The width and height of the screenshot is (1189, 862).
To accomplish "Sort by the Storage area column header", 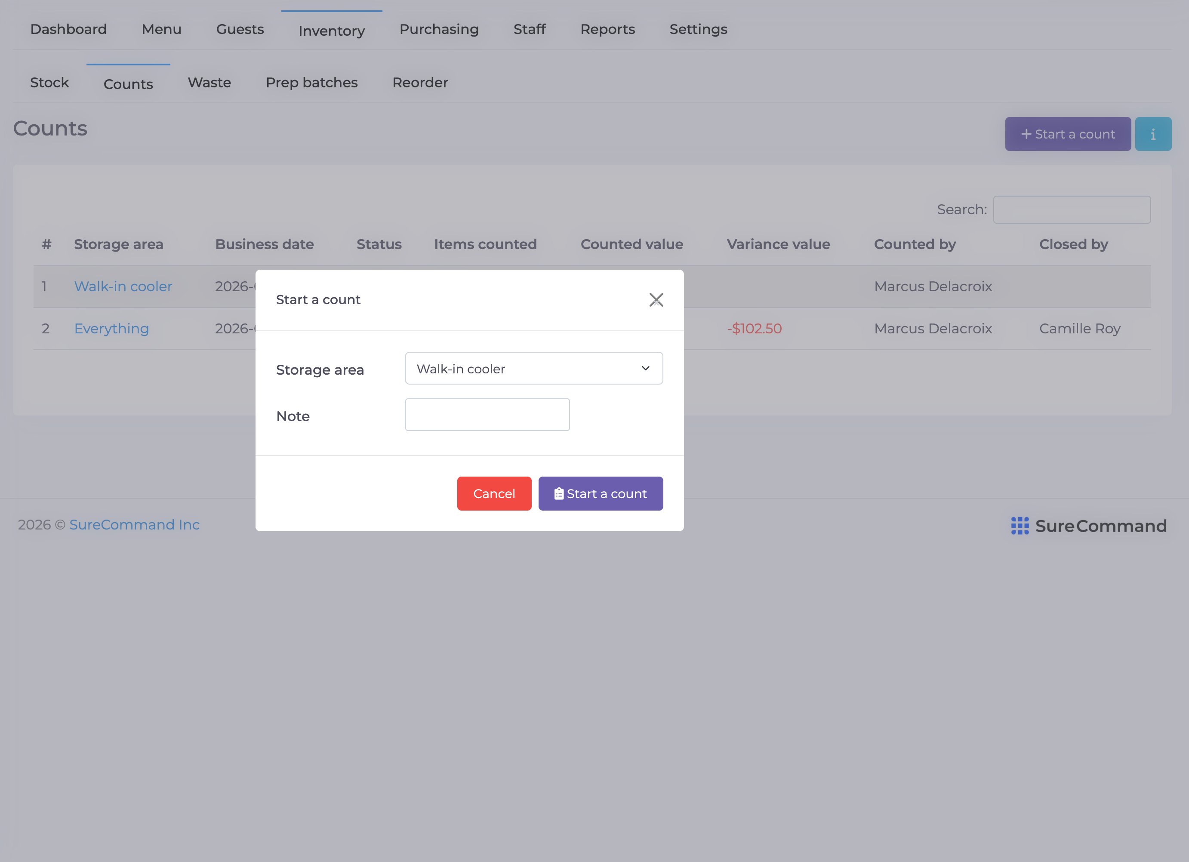I will (118, 244).
